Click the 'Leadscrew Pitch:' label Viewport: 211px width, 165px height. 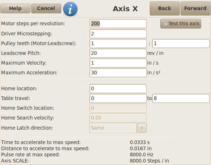21,53
